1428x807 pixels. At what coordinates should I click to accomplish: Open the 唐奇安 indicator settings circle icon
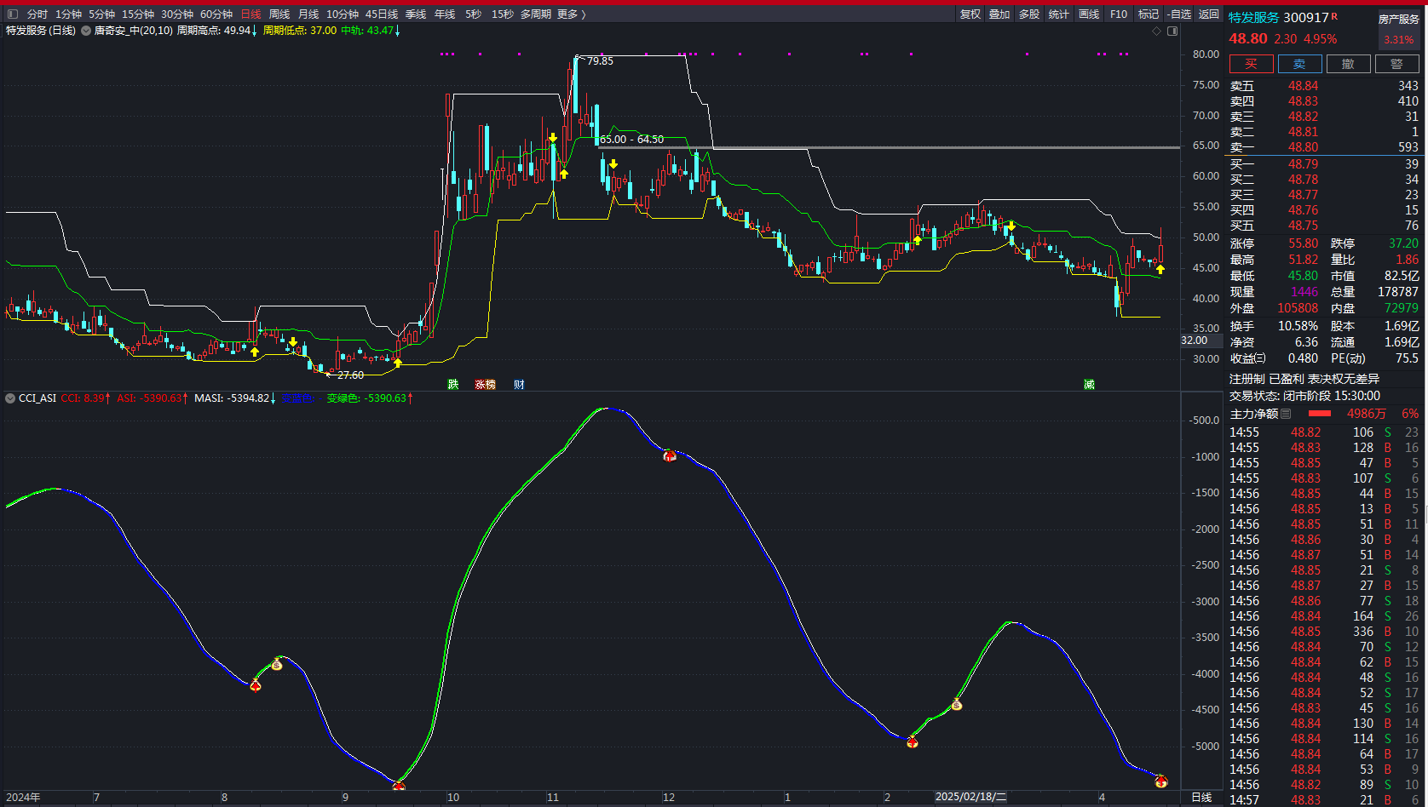86,31
